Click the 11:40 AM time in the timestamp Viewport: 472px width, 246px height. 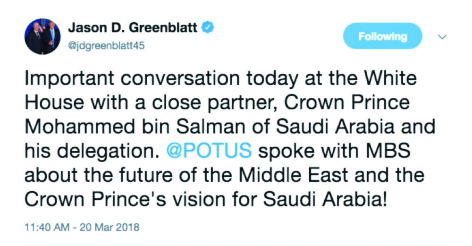(x=45, y=227)
